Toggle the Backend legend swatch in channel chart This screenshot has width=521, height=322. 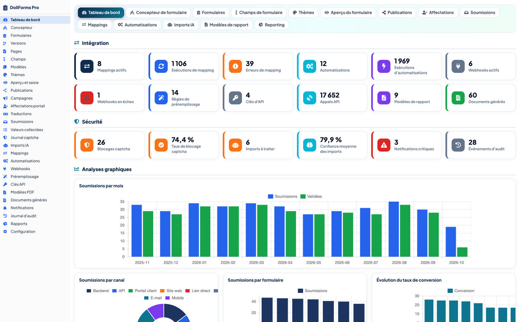tap(89, 291)
